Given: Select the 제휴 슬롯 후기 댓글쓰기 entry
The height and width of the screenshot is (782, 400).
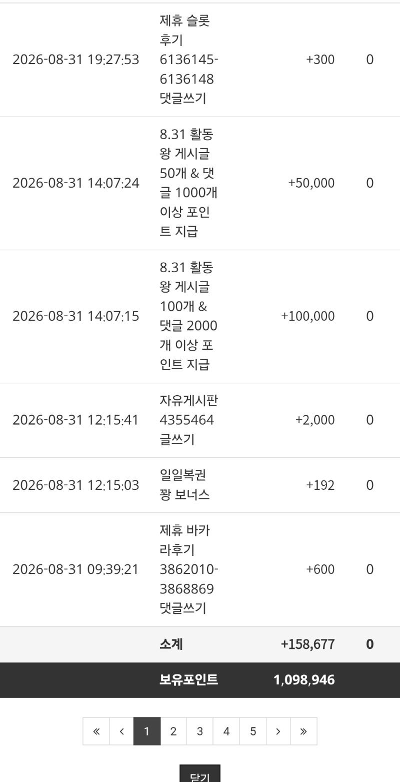Looking at the screenshot, I should [x=189, y=60].
